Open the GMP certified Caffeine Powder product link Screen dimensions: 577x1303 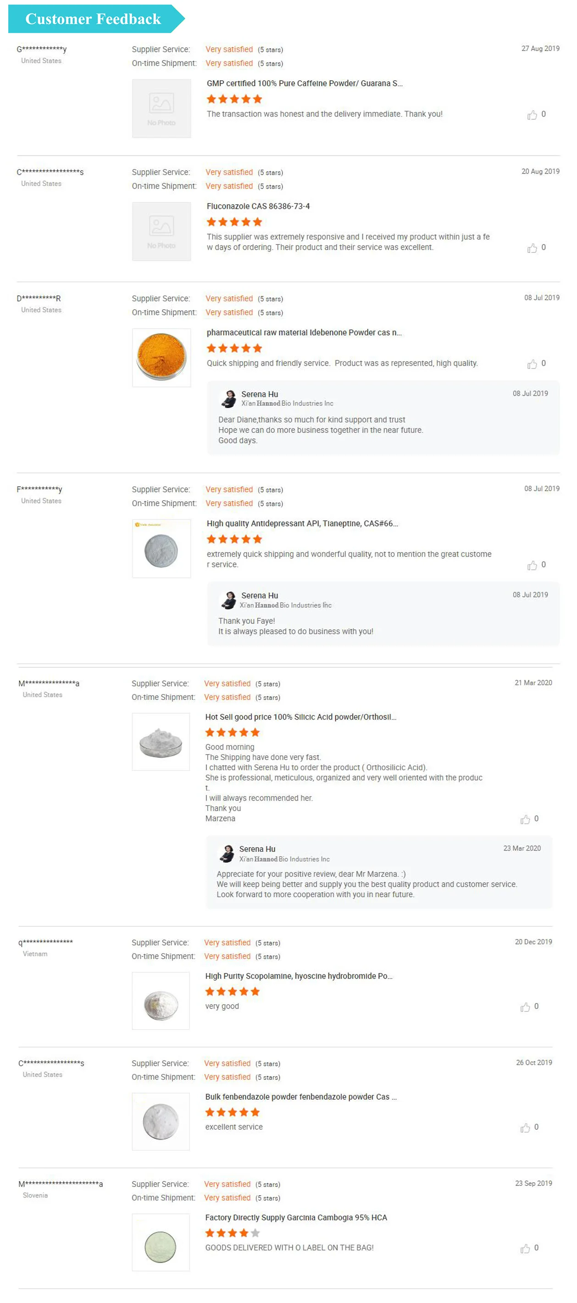pos(305,84)
